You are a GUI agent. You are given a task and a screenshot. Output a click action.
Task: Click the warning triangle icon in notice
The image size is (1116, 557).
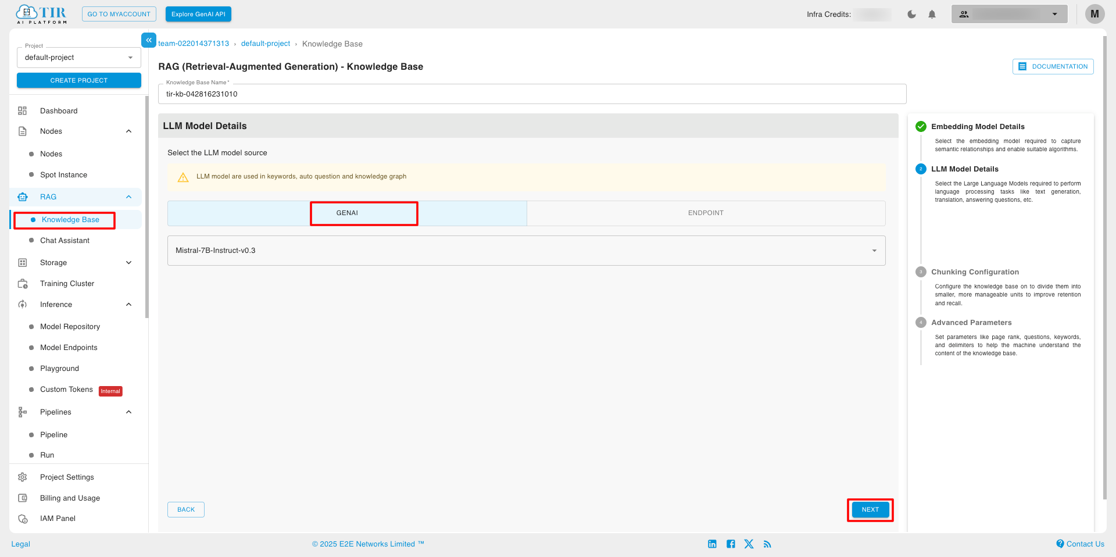click(183, 177)
